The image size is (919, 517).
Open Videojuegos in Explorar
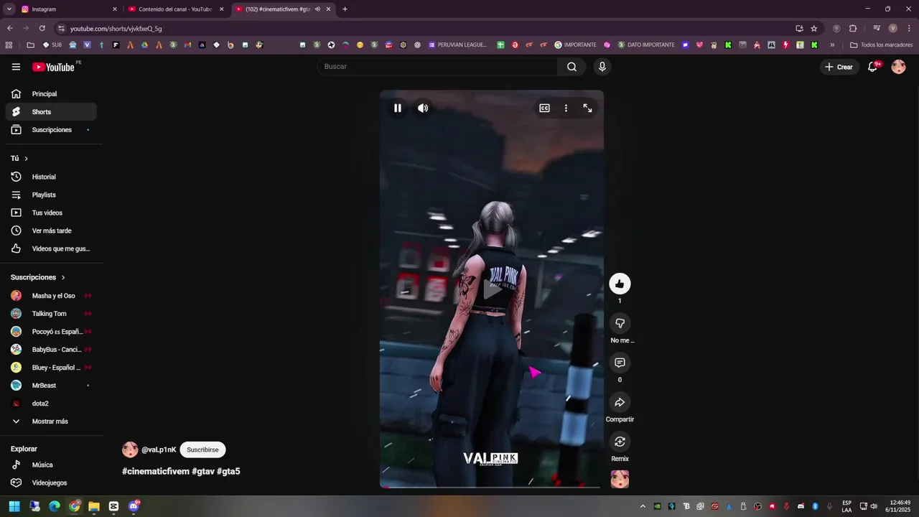pyautogui.click(x=51, y=483)
